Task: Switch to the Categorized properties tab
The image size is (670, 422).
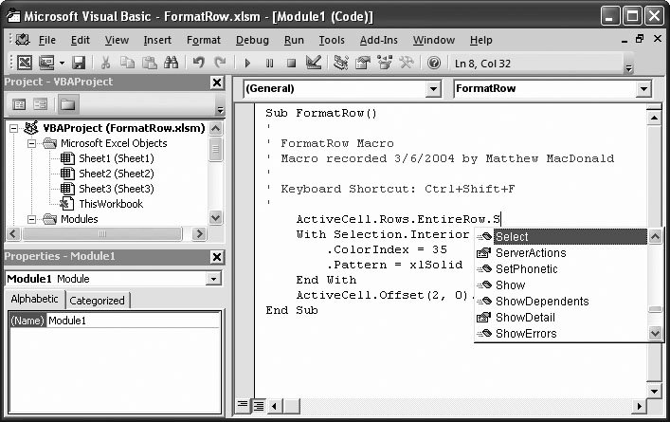Action: coord(98,300)
